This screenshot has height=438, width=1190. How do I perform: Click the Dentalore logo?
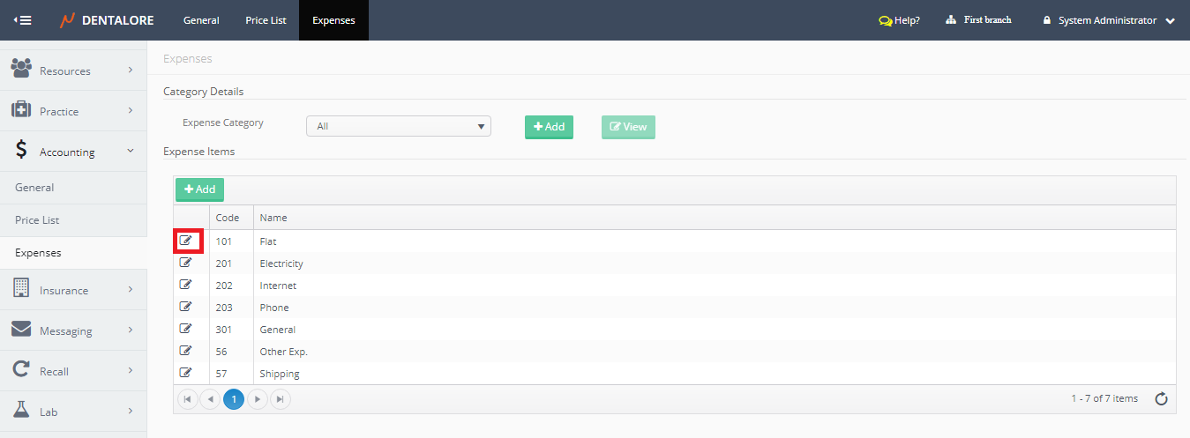click(105, 20)
